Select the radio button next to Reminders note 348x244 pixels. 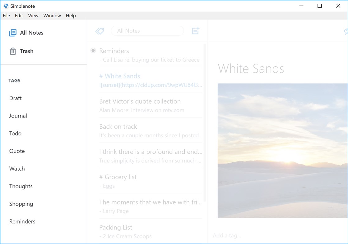click(x=93, y=50)
